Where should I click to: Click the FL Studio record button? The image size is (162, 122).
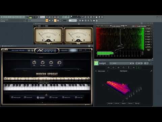39,17
